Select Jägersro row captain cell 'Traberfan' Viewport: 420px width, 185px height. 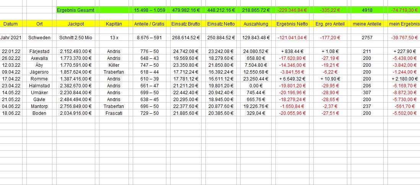[114, 72]
